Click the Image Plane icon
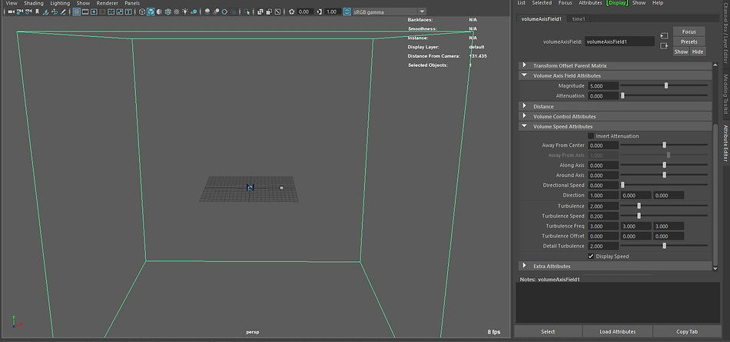The image size is (730, 342). 47,12
